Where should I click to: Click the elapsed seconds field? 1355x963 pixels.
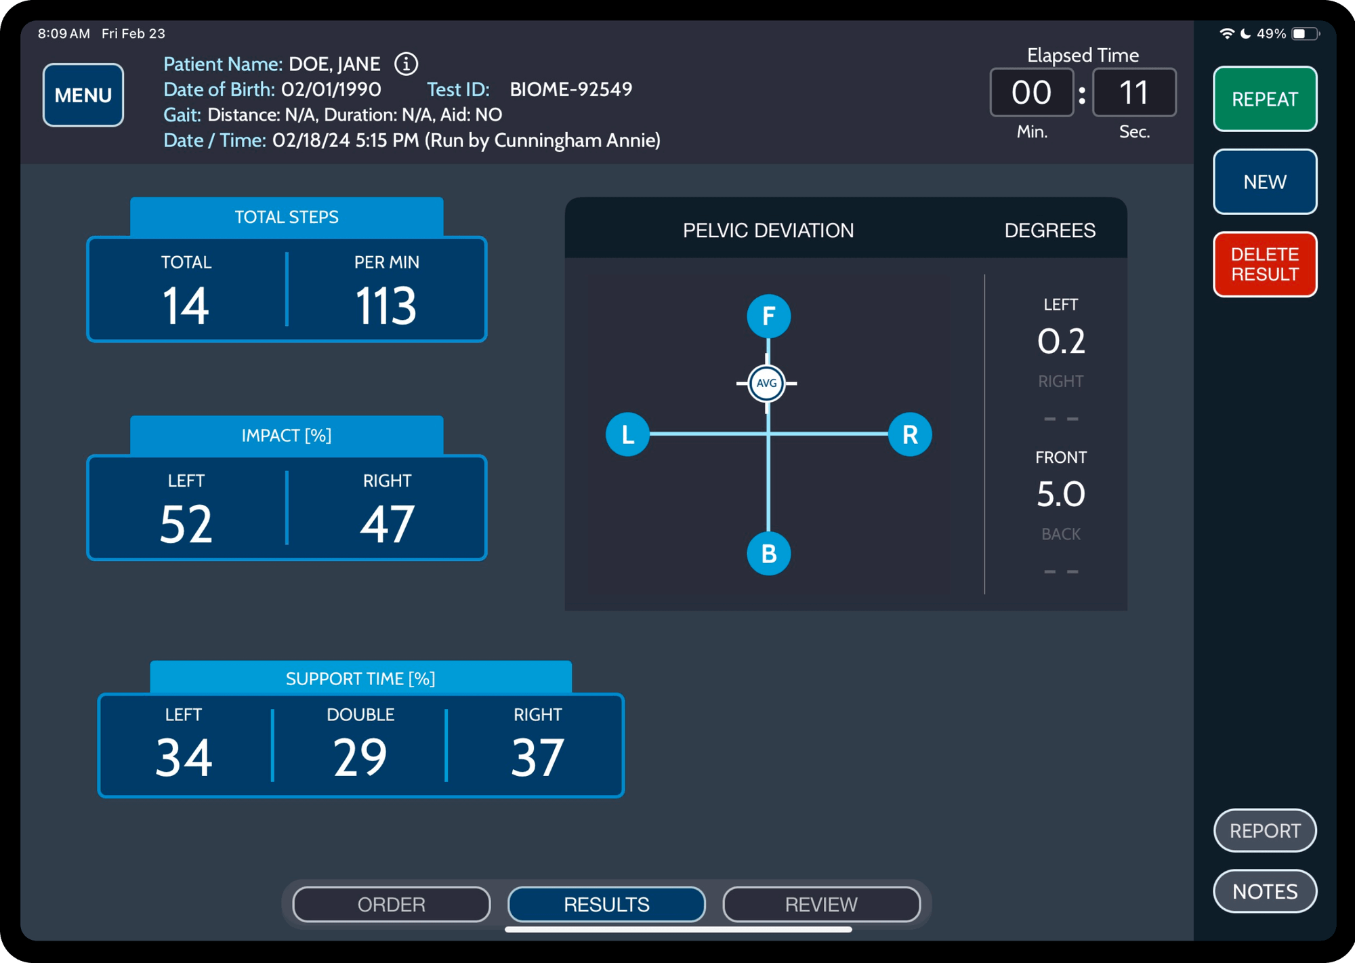(x=1133, y=92)
